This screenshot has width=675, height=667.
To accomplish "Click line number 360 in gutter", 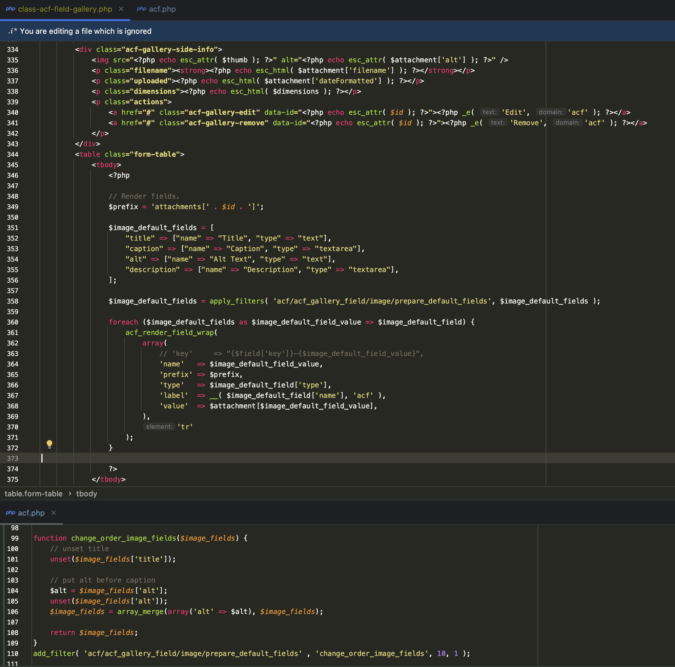I will click(13, 322).
